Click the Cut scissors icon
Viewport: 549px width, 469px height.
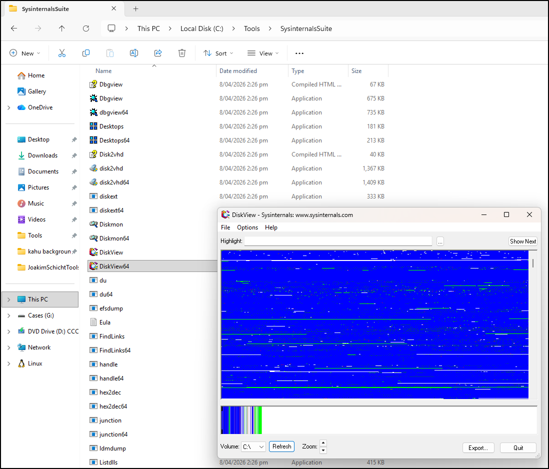(x=62, y=53)
